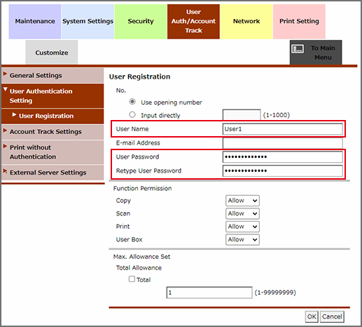Viewport: 362px width, 327px height.
Task: Click the To Main Menu panel icon
Action: (x=298, y=49)
